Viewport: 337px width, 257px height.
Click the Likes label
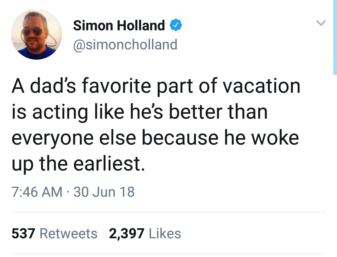165,234
